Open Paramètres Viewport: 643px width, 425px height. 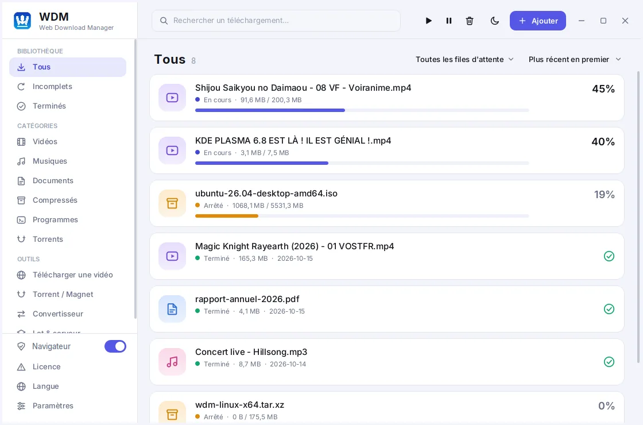68,405
